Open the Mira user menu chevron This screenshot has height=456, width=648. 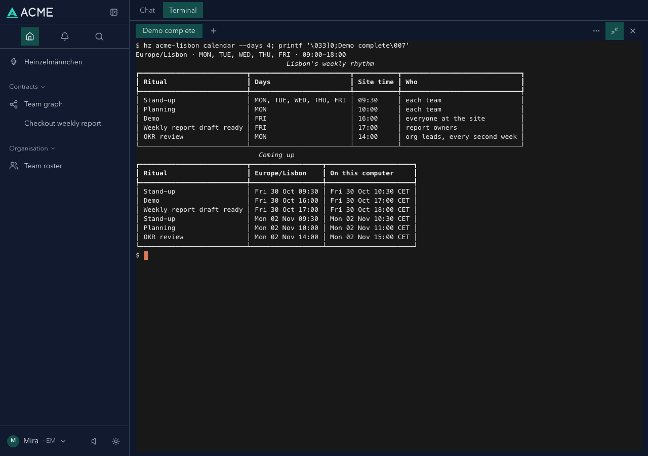point(63,441)
